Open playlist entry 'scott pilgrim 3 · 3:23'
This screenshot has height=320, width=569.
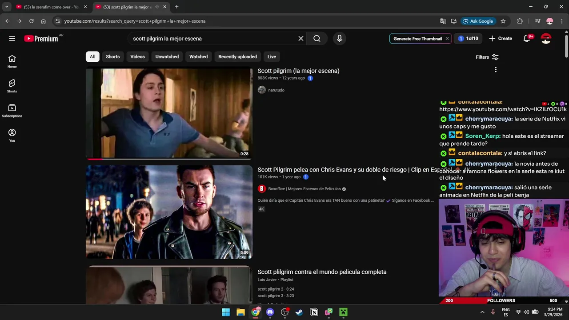pos(276,296)
